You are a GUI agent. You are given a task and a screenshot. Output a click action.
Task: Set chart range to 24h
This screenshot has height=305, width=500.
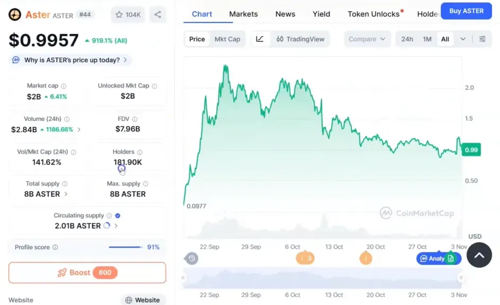click(407, 39)
